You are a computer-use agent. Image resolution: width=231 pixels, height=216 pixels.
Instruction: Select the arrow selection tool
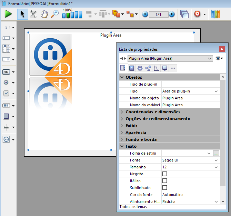[x=23, y=14]
